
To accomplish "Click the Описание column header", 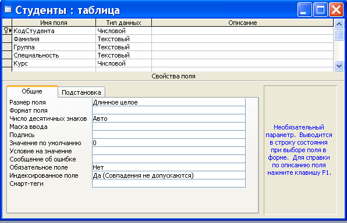I will pyautogui.click(x=243, y=23).
